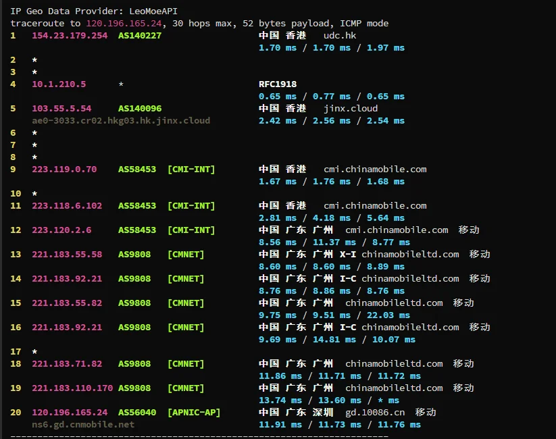Click the [CMNET] tag on hop 15
Image resolution: width=556 pixels, height=439 pixels.
186,303
